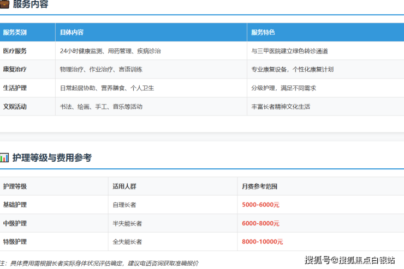Select the 护理等级 column header
This screenshot has width=404, height=269.
click(x=15, y=186)
